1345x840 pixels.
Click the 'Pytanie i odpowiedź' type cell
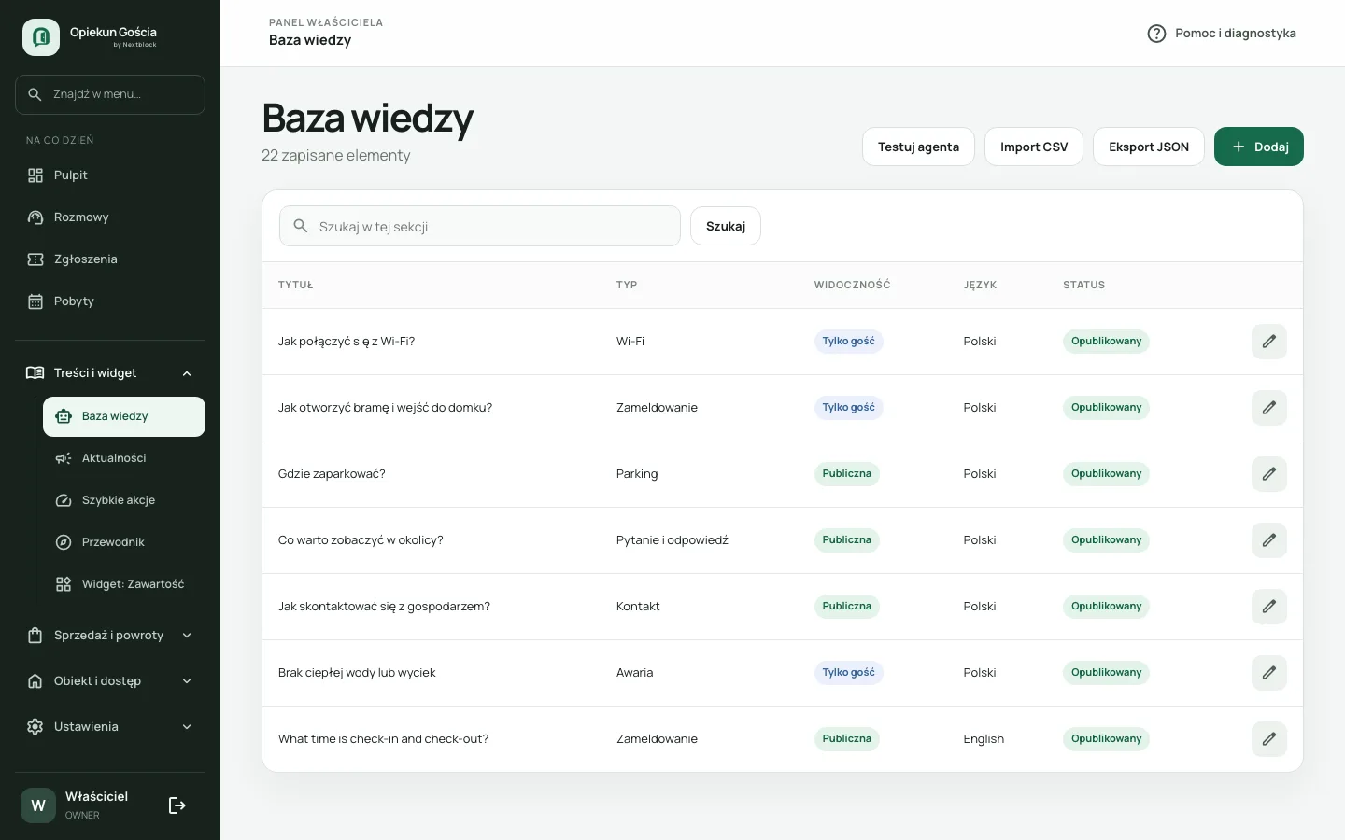tap(672, 540)
